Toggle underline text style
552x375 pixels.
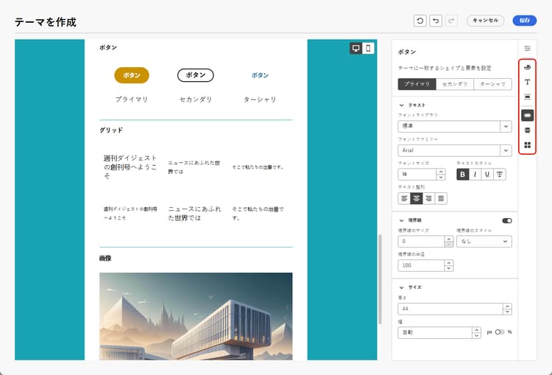pos(487,174)
